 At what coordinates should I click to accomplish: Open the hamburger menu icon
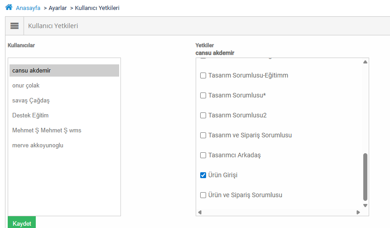click(14, 26)
